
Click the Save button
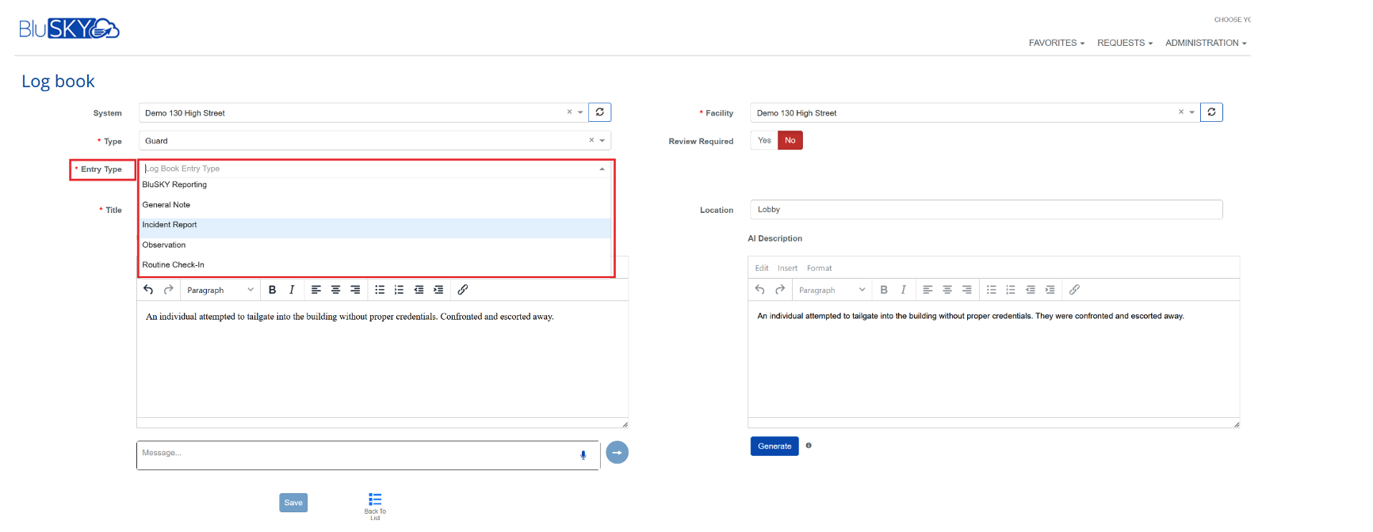click(x=293, y=503)
